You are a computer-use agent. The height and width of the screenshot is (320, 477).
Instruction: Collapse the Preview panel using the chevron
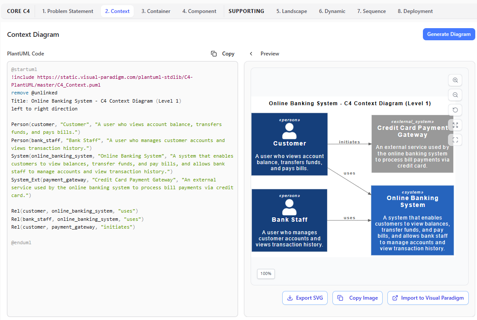251,54
